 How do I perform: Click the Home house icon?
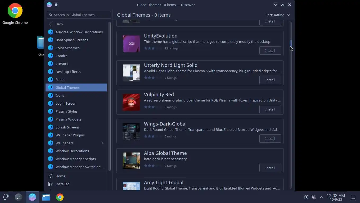coord(51,176)
